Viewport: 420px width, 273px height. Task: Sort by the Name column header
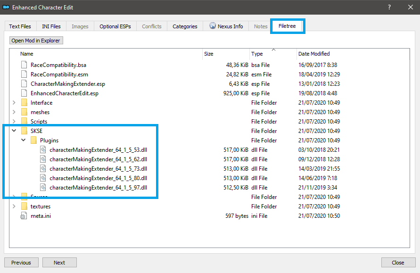[x=27, y=54]
